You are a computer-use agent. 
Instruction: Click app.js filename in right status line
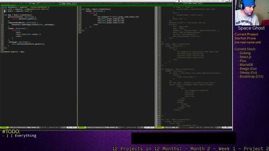(x=175, y=128)
